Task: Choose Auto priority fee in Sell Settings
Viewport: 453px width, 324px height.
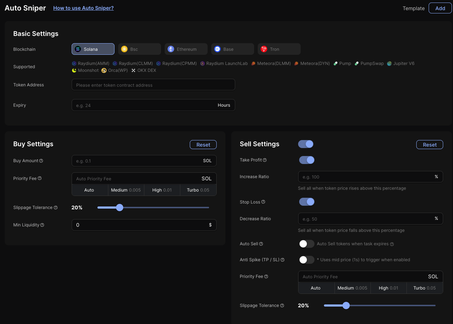Action: click(316, 288)
